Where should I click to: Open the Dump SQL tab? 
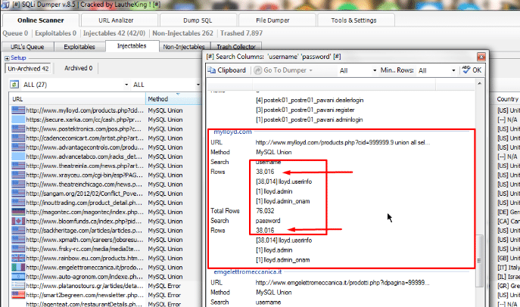(198, 20)
